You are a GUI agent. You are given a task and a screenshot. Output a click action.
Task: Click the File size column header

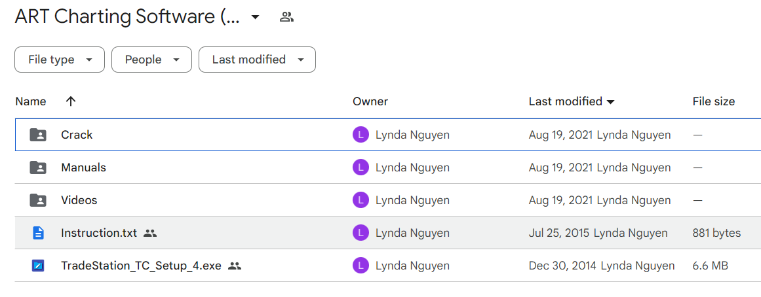point(713,101)
